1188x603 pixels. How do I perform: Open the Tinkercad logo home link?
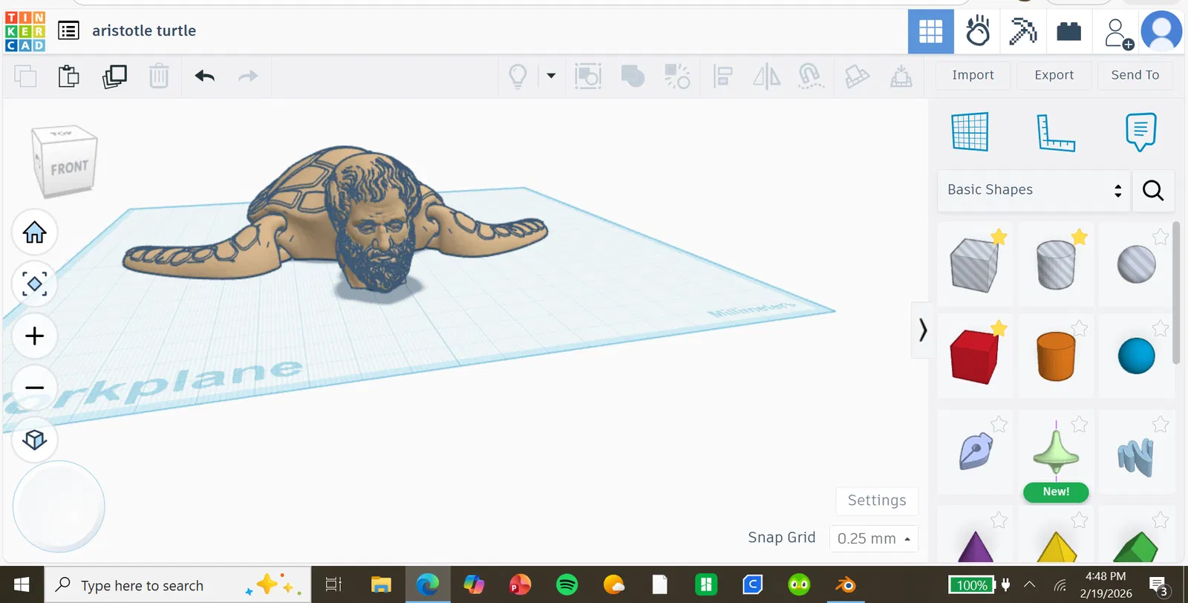click(25, 31)
